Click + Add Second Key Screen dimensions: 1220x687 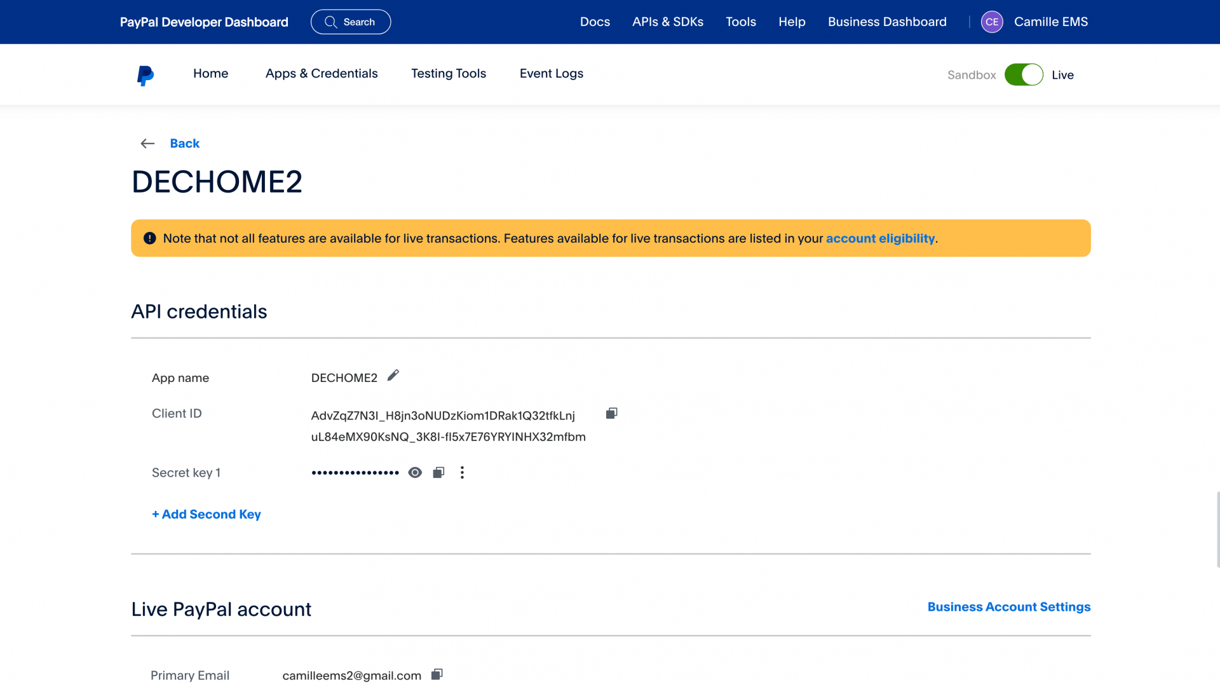click(207, 514)
